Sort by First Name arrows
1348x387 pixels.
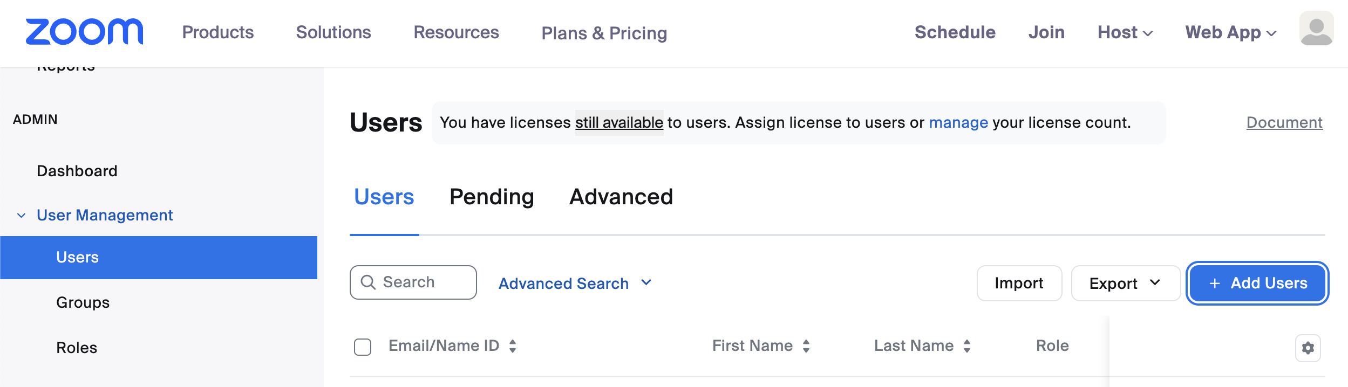pyautogui.click(x=806, y=346)
